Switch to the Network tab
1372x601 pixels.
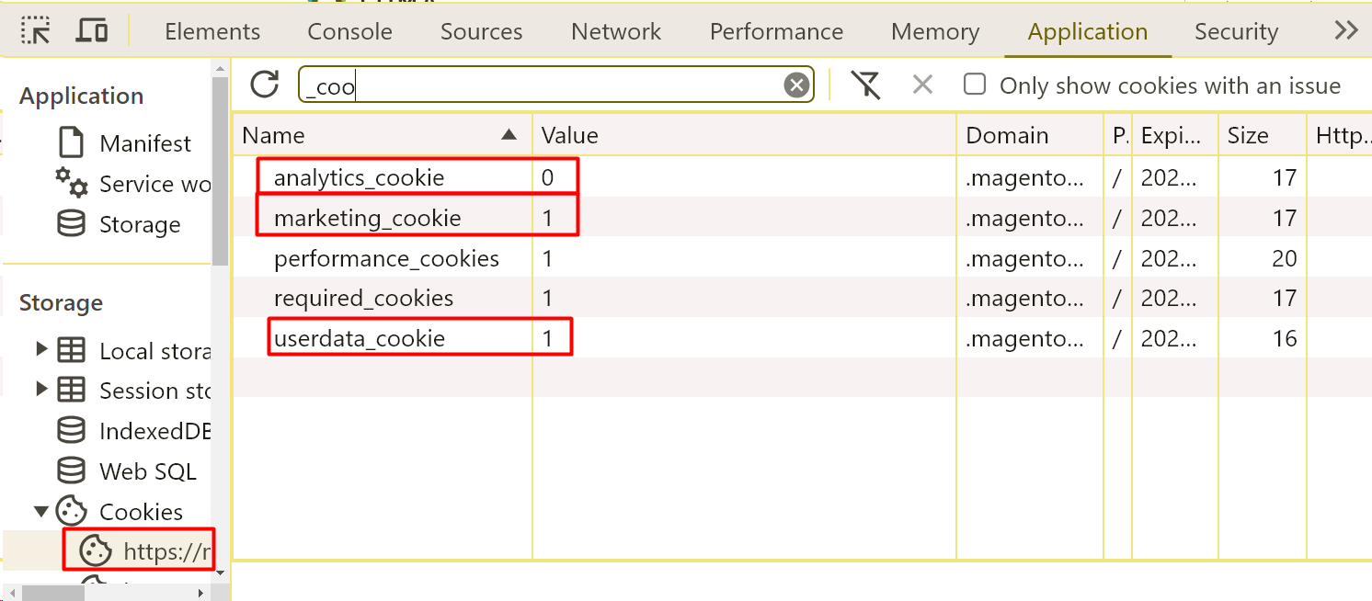pyautogui.click(x=615, y=31)
